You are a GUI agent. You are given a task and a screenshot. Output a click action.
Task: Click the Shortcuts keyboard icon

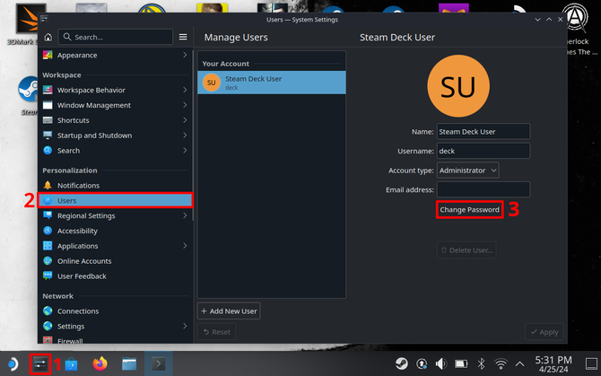tap(48, 120)
